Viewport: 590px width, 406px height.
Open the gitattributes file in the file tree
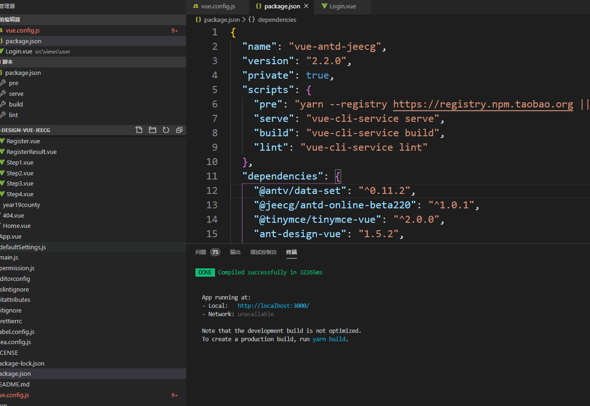(x=93, y=300)
